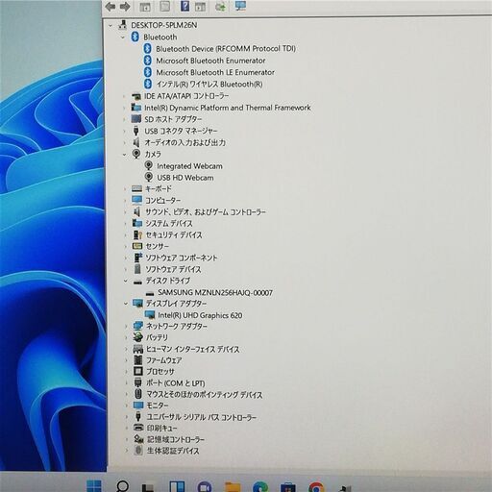Viewport: 492px width, 492px height.
Task: Click the センサー icon
Action: coord(137,246)
